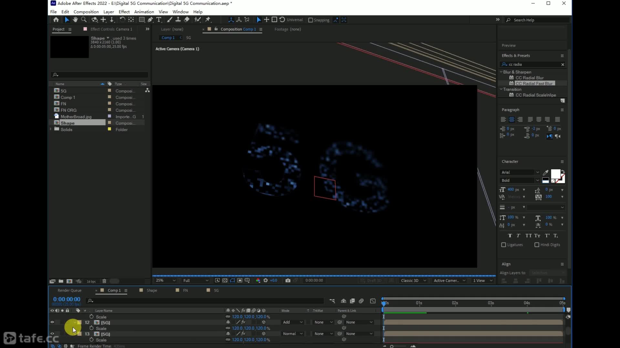
Task: Enable the Hindi Digits checkbox
Action: (537, 245)
